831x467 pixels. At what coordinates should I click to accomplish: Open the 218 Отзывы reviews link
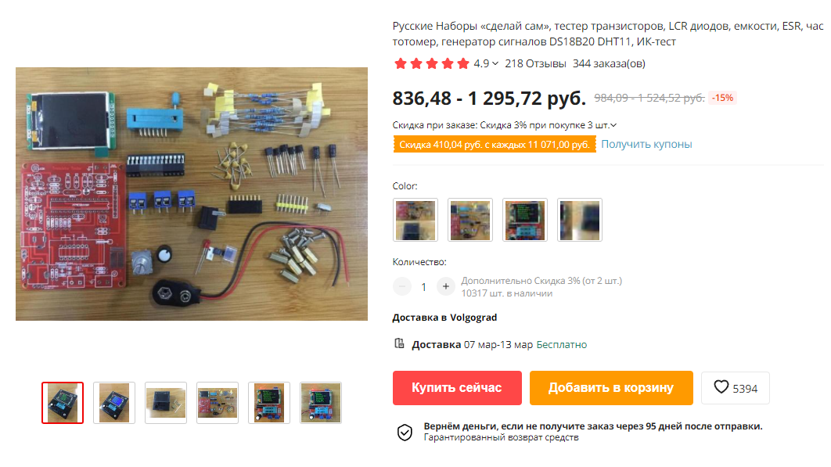[535, 63]
